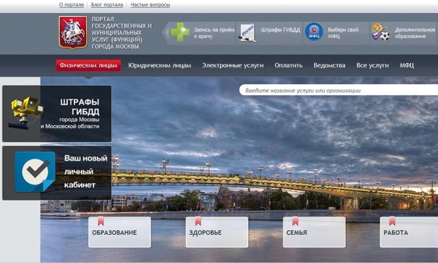Click the round МФЦ icon
Image resolution: width=438 pixels, height=263 pixels.
pos(313,32)
